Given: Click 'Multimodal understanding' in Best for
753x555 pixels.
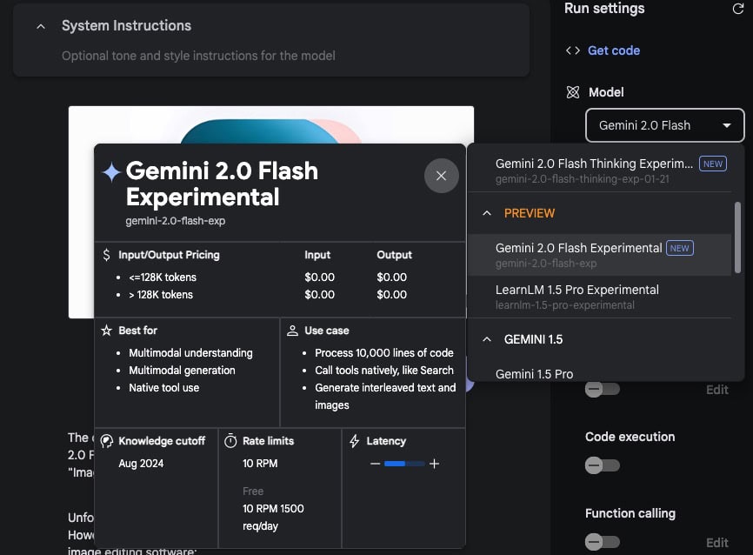Looking at the screenshot, I should [190, 352].
